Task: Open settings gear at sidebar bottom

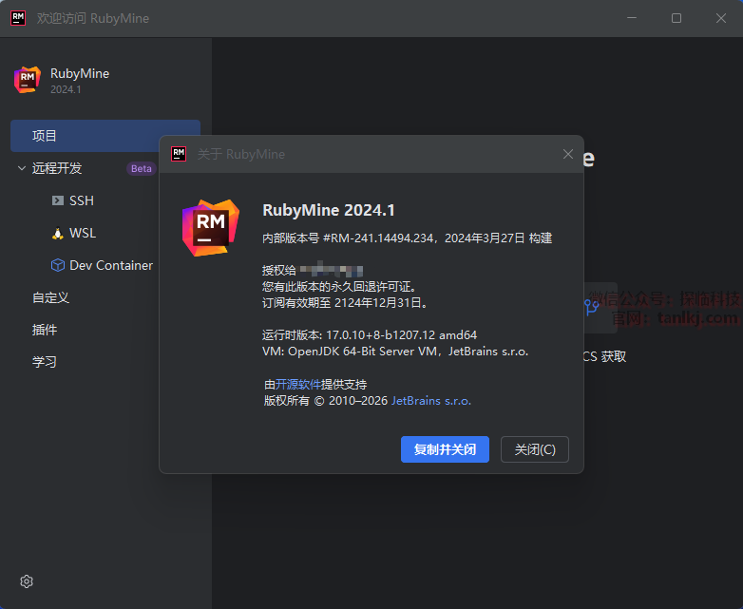Action: [x=27, y=581]
